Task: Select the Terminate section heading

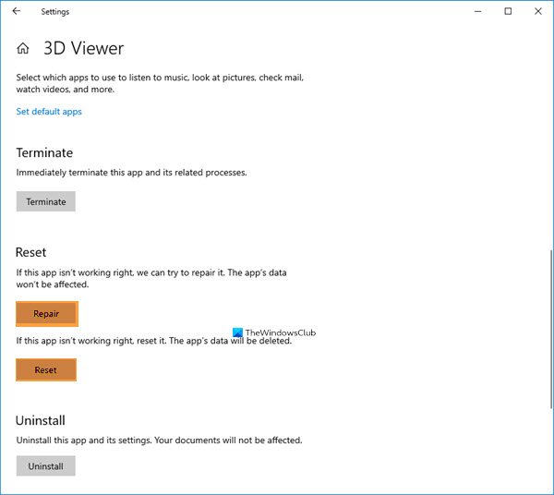Action: pos(44,153)
